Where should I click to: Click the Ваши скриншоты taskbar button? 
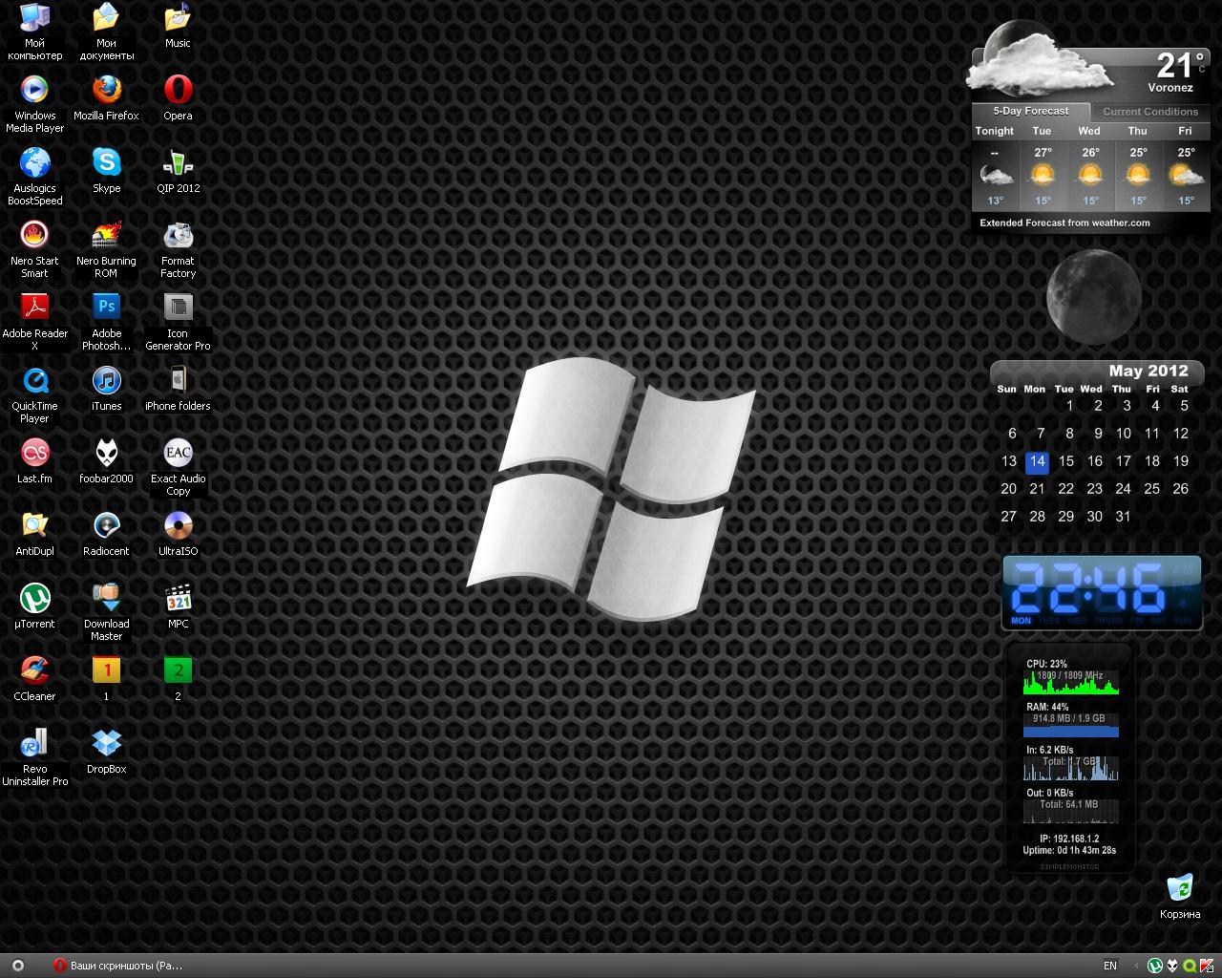pos(119,966)
